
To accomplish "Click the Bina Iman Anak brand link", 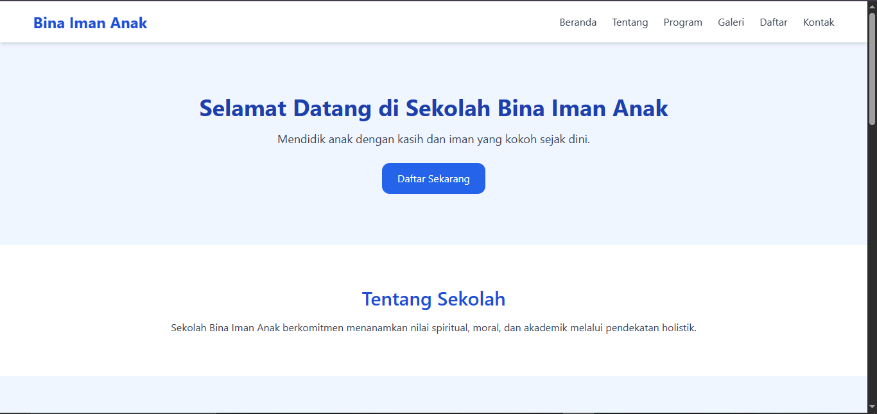I will click(90, 22).
